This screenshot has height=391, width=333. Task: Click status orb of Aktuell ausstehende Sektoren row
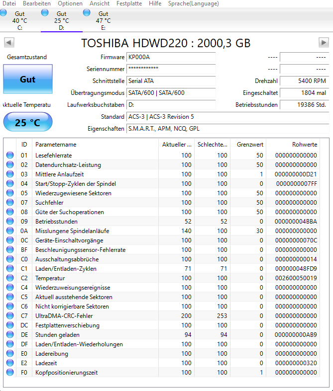click(10, 297)
